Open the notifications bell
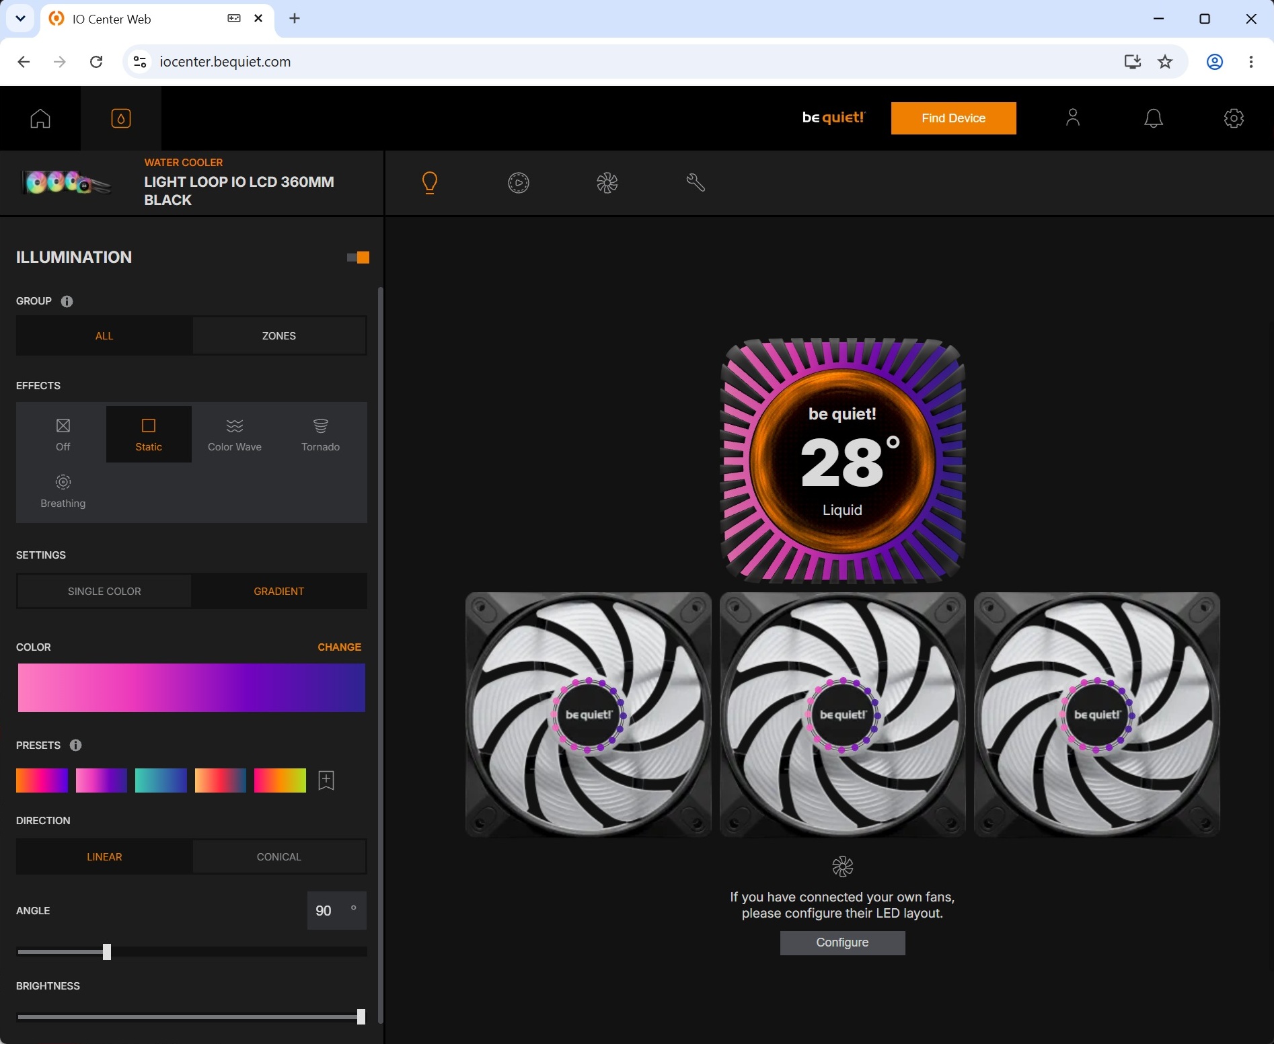The image size is (1274, 1044). [x=1154, y=118]
